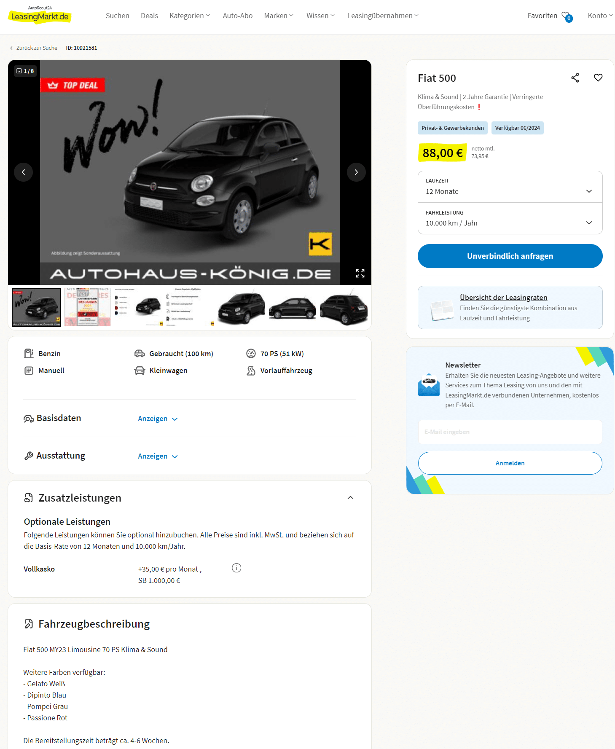Open Favoriten heart icon in header
Screen dimensions: 615x749
click(567, 16)
